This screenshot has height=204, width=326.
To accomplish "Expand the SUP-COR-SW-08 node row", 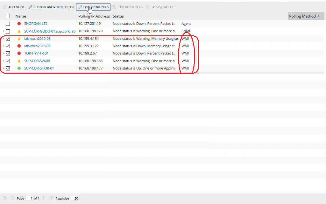I will click(x=3, y=61).
